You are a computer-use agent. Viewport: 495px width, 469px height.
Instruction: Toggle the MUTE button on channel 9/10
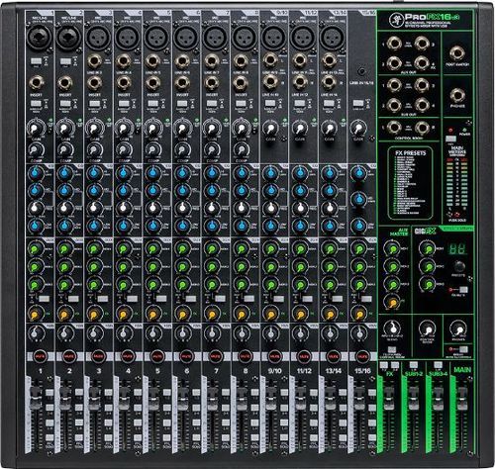tap(274, 356)
